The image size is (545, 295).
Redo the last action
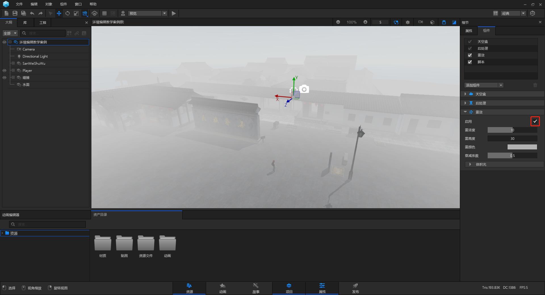pos(41,13)
